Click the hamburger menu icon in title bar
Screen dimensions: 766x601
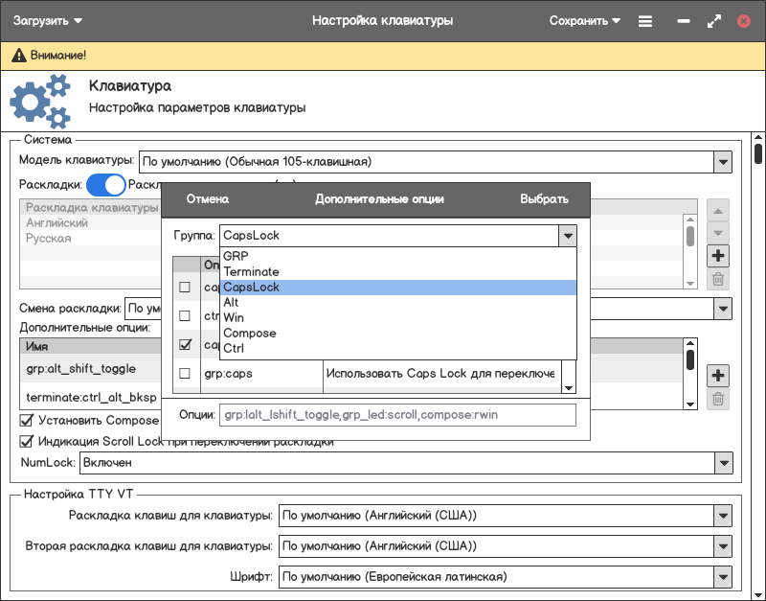pyautogui.click(x=645, y=20)
